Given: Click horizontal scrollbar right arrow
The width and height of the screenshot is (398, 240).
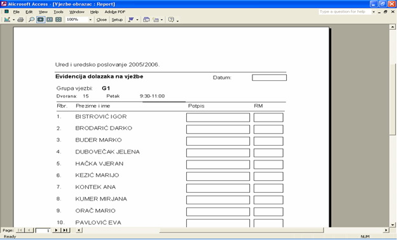Looking at the screenshot, I should point(386,230).
